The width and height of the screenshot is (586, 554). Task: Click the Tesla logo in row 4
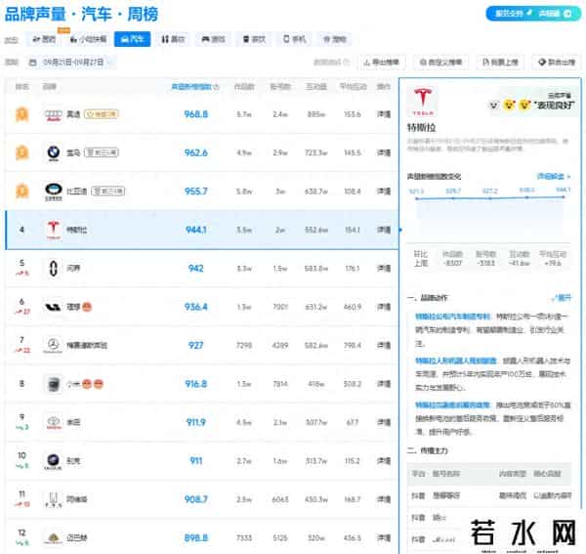click(x=53, y=229)
